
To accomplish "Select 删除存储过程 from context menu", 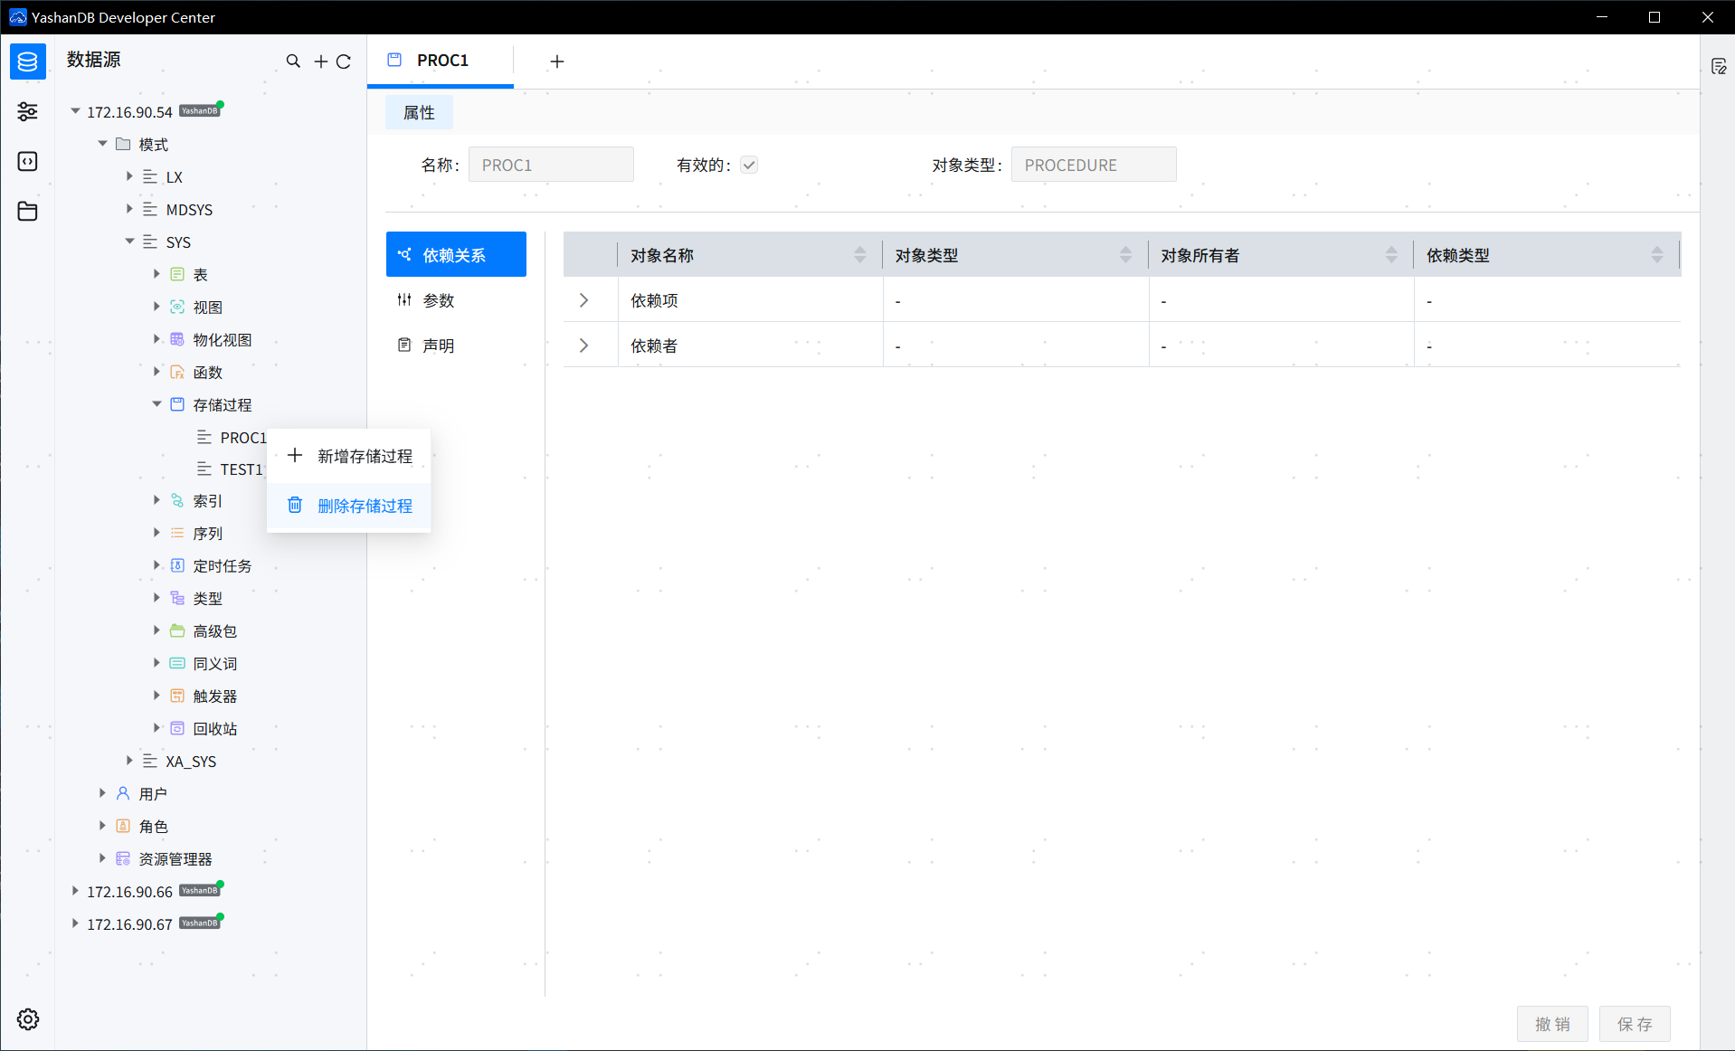I will 364,506.
